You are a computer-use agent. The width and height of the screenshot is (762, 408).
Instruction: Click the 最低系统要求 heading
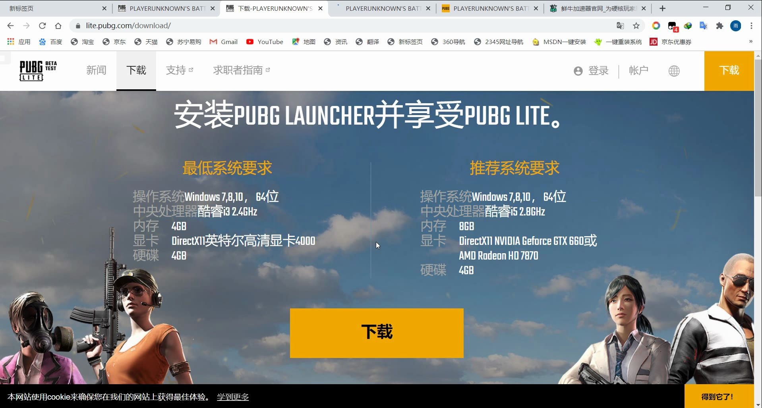click(x=227, y=168)
